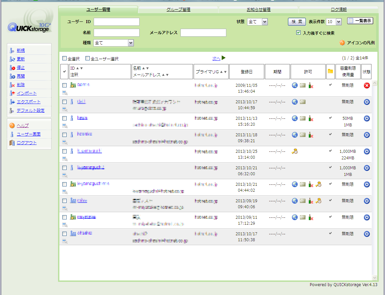This screenshot has height=295, width=385.
Task: Click the エクスポート export icon
Action: (x=12, y=102)
